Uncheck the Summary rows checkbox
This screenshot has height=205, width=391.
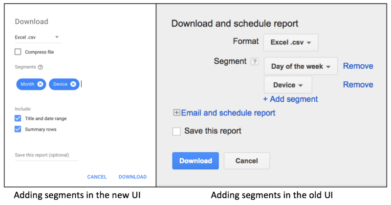pos(18,129)
